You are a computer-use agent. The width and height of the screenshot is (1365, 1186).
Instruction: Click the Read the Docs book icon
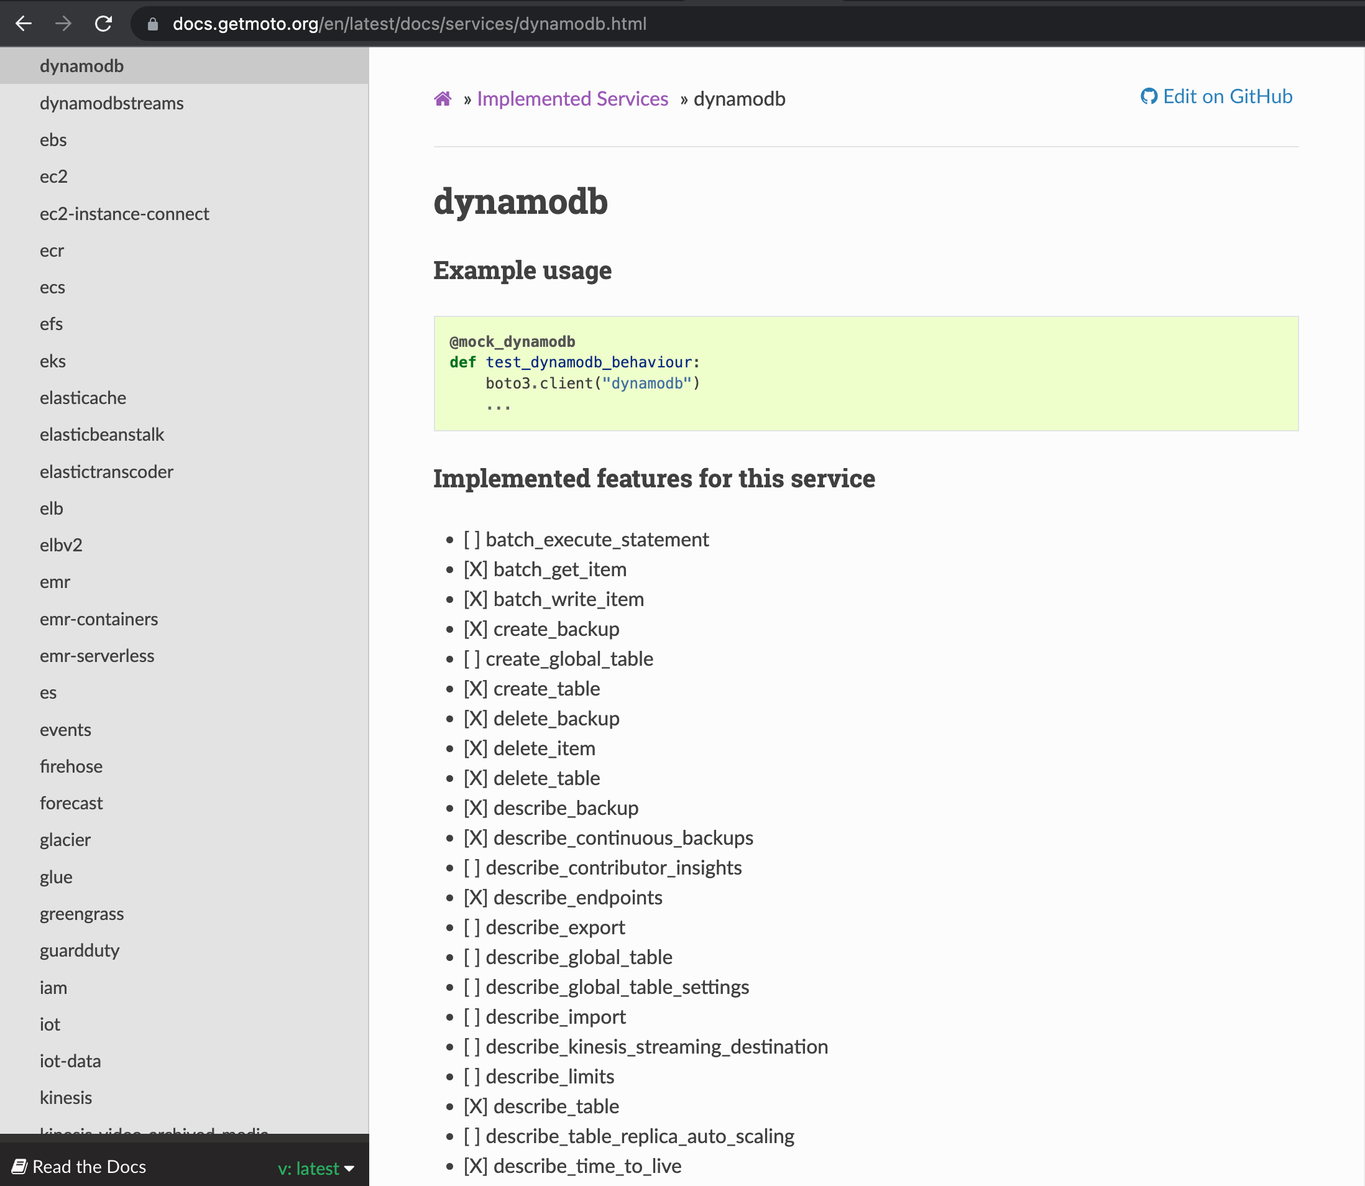click(x=20, y=1166)
